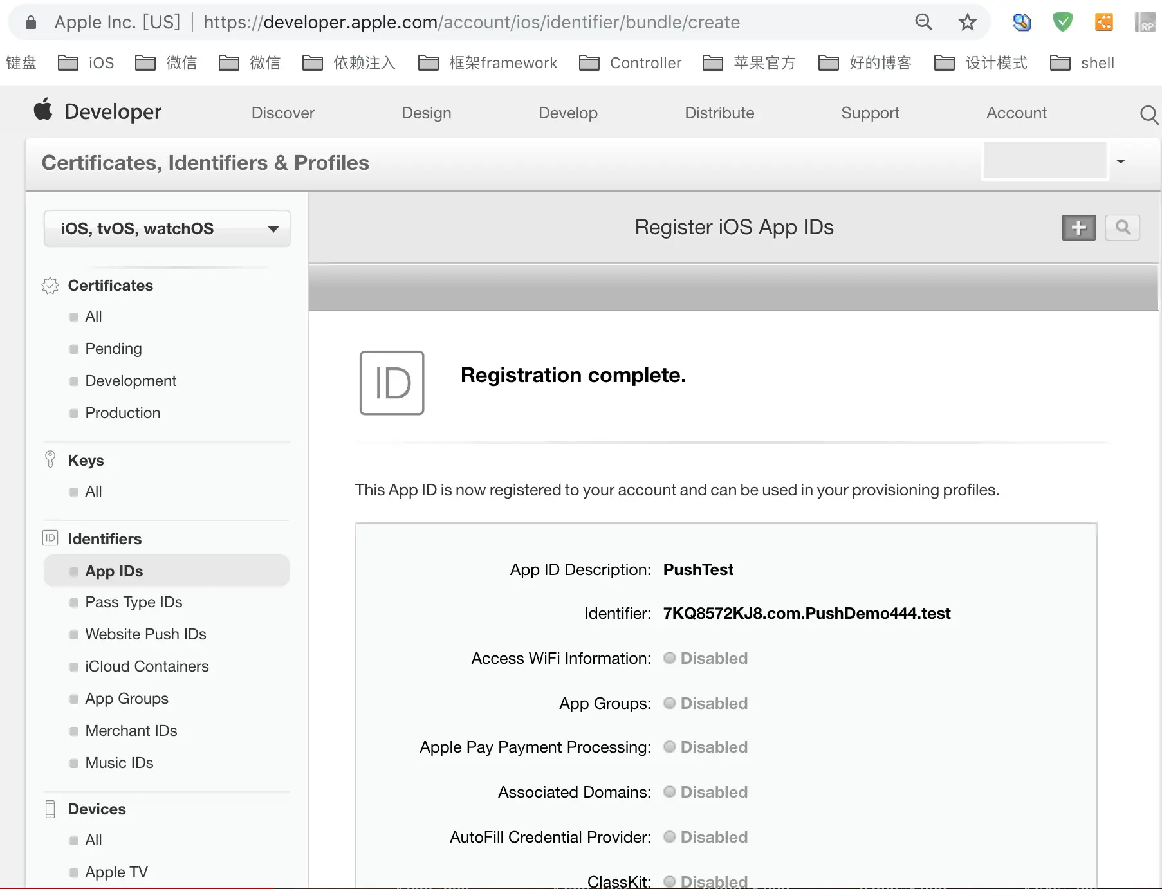Select App Groups in sidebar
Viewport: 1162px width, 889px height.
127,699
